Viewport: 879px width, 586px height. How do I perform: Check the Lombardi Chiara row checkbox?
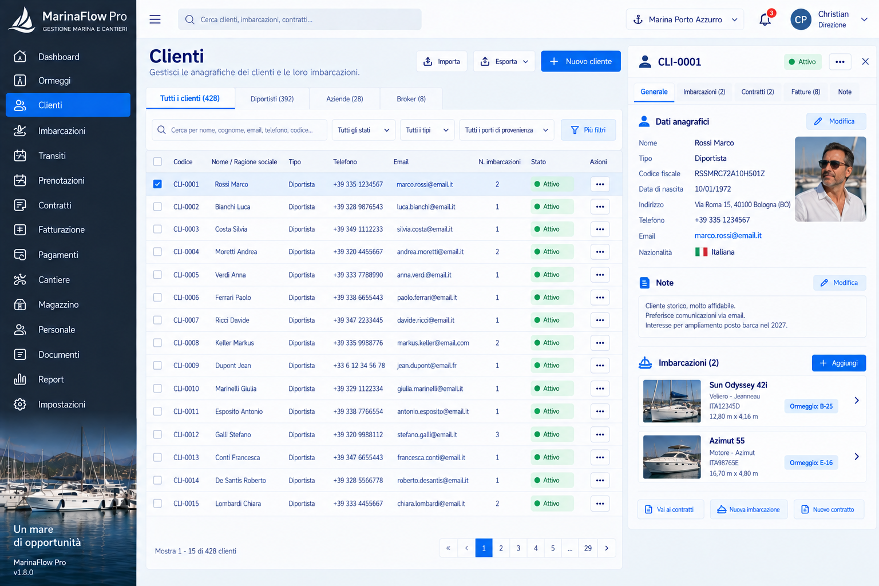click(x=157, y=504)
